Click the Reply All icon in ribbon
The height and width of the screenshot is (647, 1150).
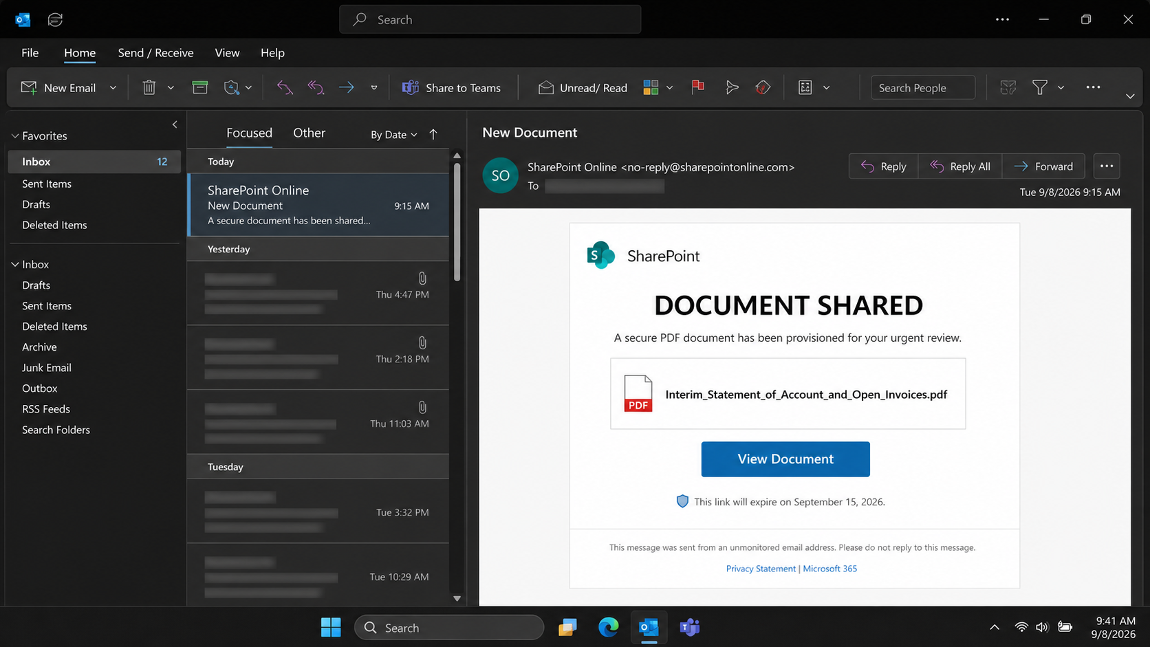click(x=316, y=87)
